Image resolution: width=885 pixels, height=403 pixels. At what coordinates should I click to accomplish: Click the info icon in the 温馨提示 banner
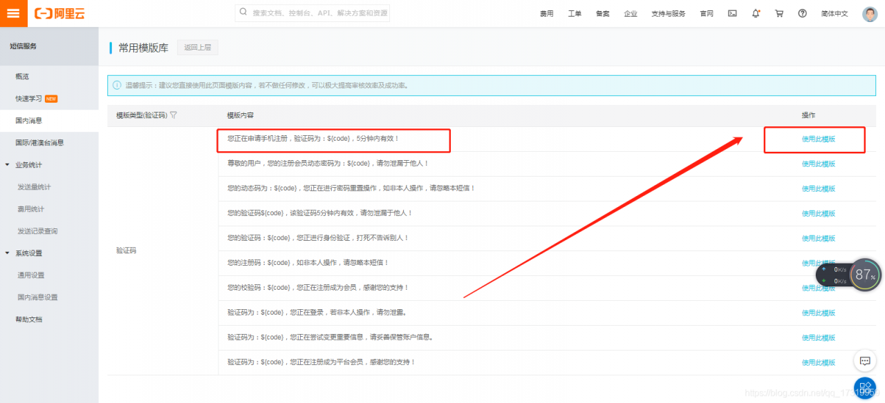tap(118, 85)
